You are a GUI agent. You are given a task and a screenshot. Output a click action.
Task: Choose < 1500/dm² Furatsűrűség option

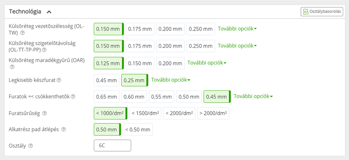click(x=145, y=113)
